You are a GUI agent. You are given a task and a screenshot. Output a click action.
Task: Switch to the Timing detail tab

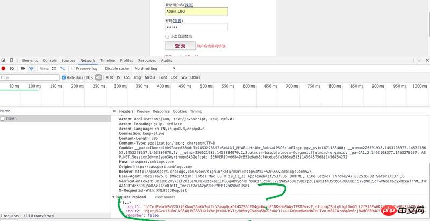196,111
